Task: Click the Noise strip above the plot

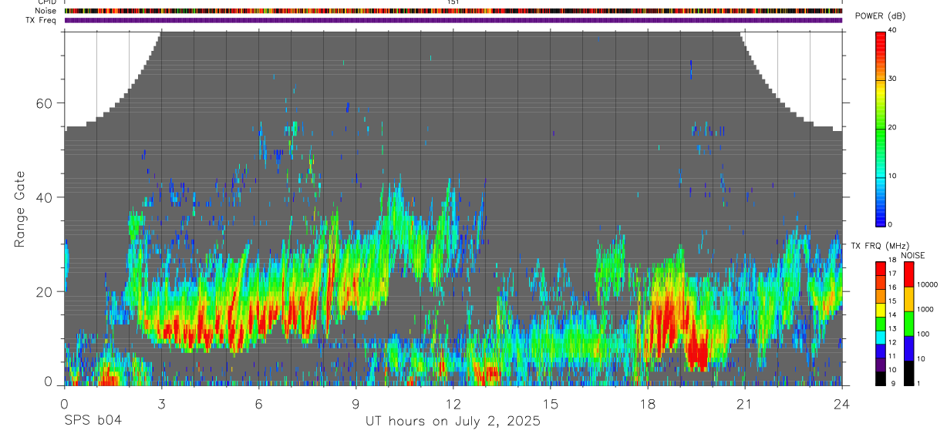Action: 453,11
